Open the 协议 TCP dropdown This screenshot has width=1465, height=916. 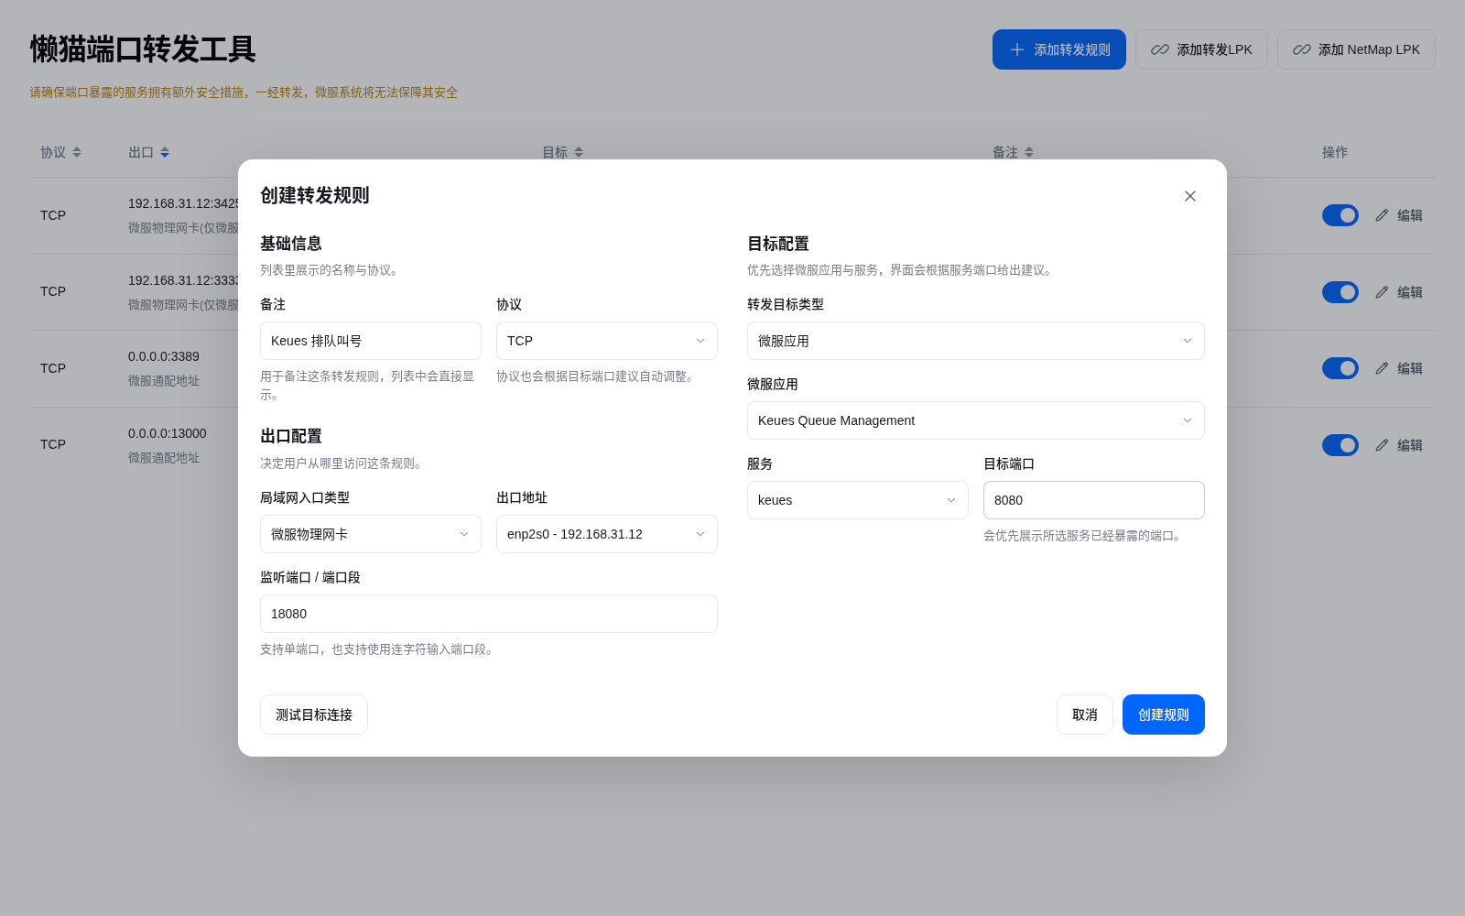point(607,341)
